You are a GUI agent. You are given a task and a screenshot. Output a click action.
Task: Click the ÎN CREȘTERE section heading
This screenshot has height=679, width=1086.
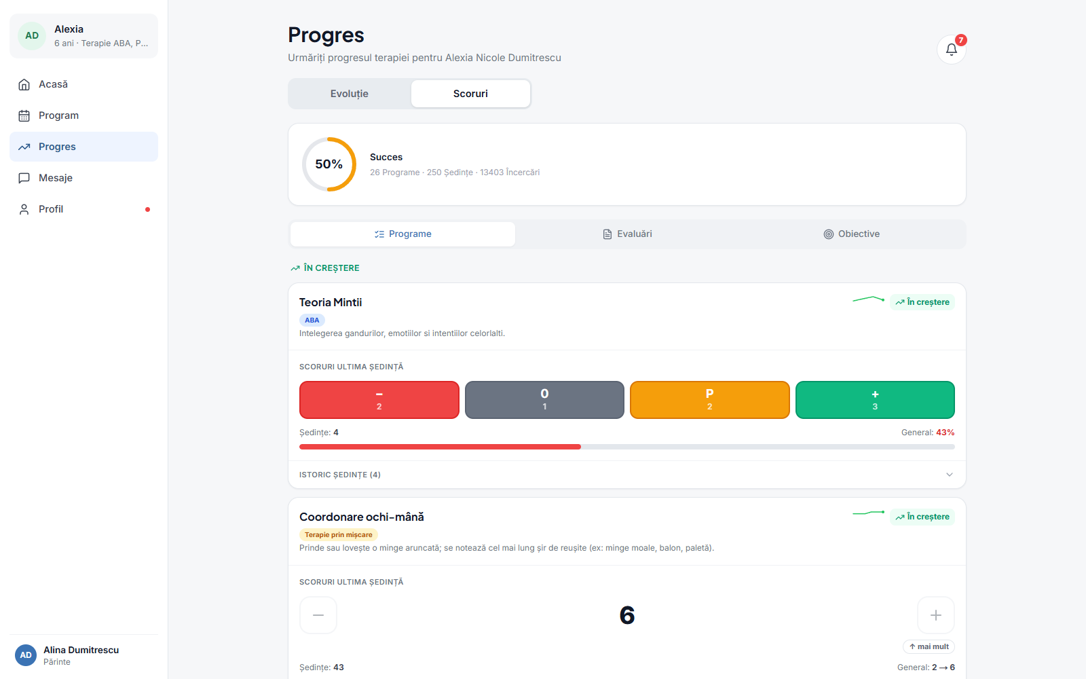(x=325, y=268)
